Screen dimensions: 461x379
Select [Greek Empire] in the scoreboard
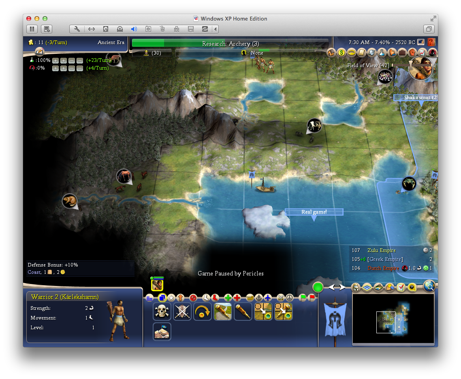pyautogui.click(x=385, y=259)
